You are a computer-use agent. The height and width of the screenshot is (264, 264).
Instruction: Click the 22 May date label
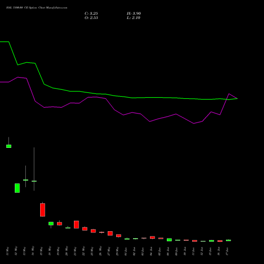[x=83, y=251]
